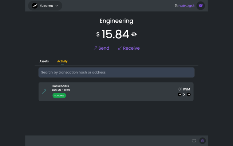This screenshot has width=233, height=146.
Task: Click the source chain icon under 0.1 KSM
Action: click(x=179, y=95)
